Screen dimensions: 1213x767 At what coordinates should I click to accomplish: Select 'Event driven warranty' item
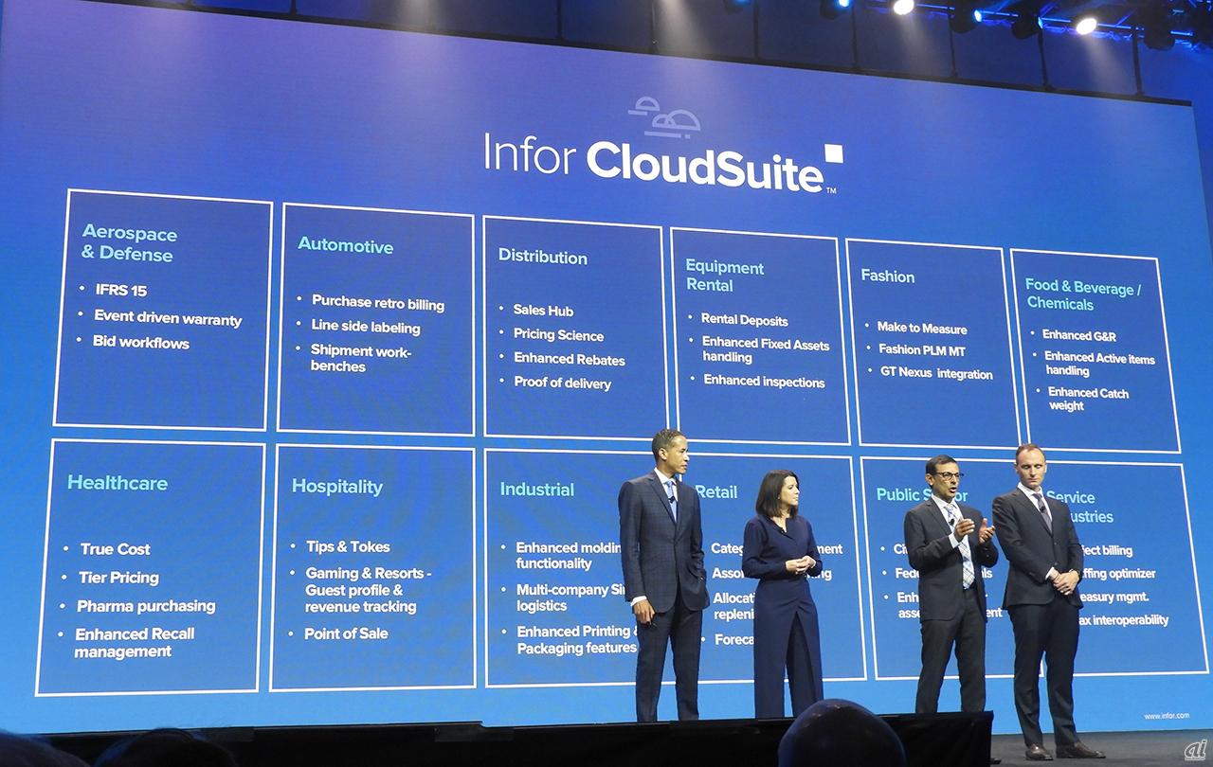[168, 317]
